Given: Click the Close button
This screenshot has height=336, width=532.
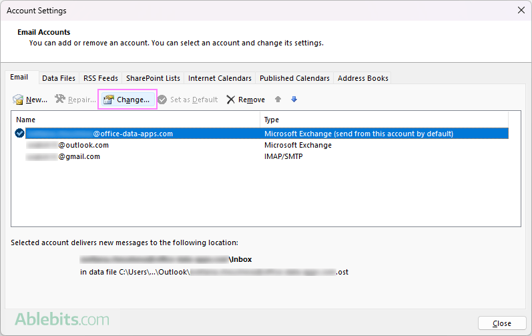Looking at the screenshot, I should click(x=502, y=323).
